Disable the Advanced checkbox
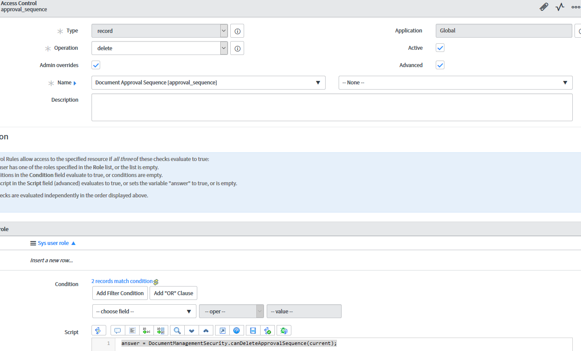Screen dimensions: 581x351 point(440,65)
